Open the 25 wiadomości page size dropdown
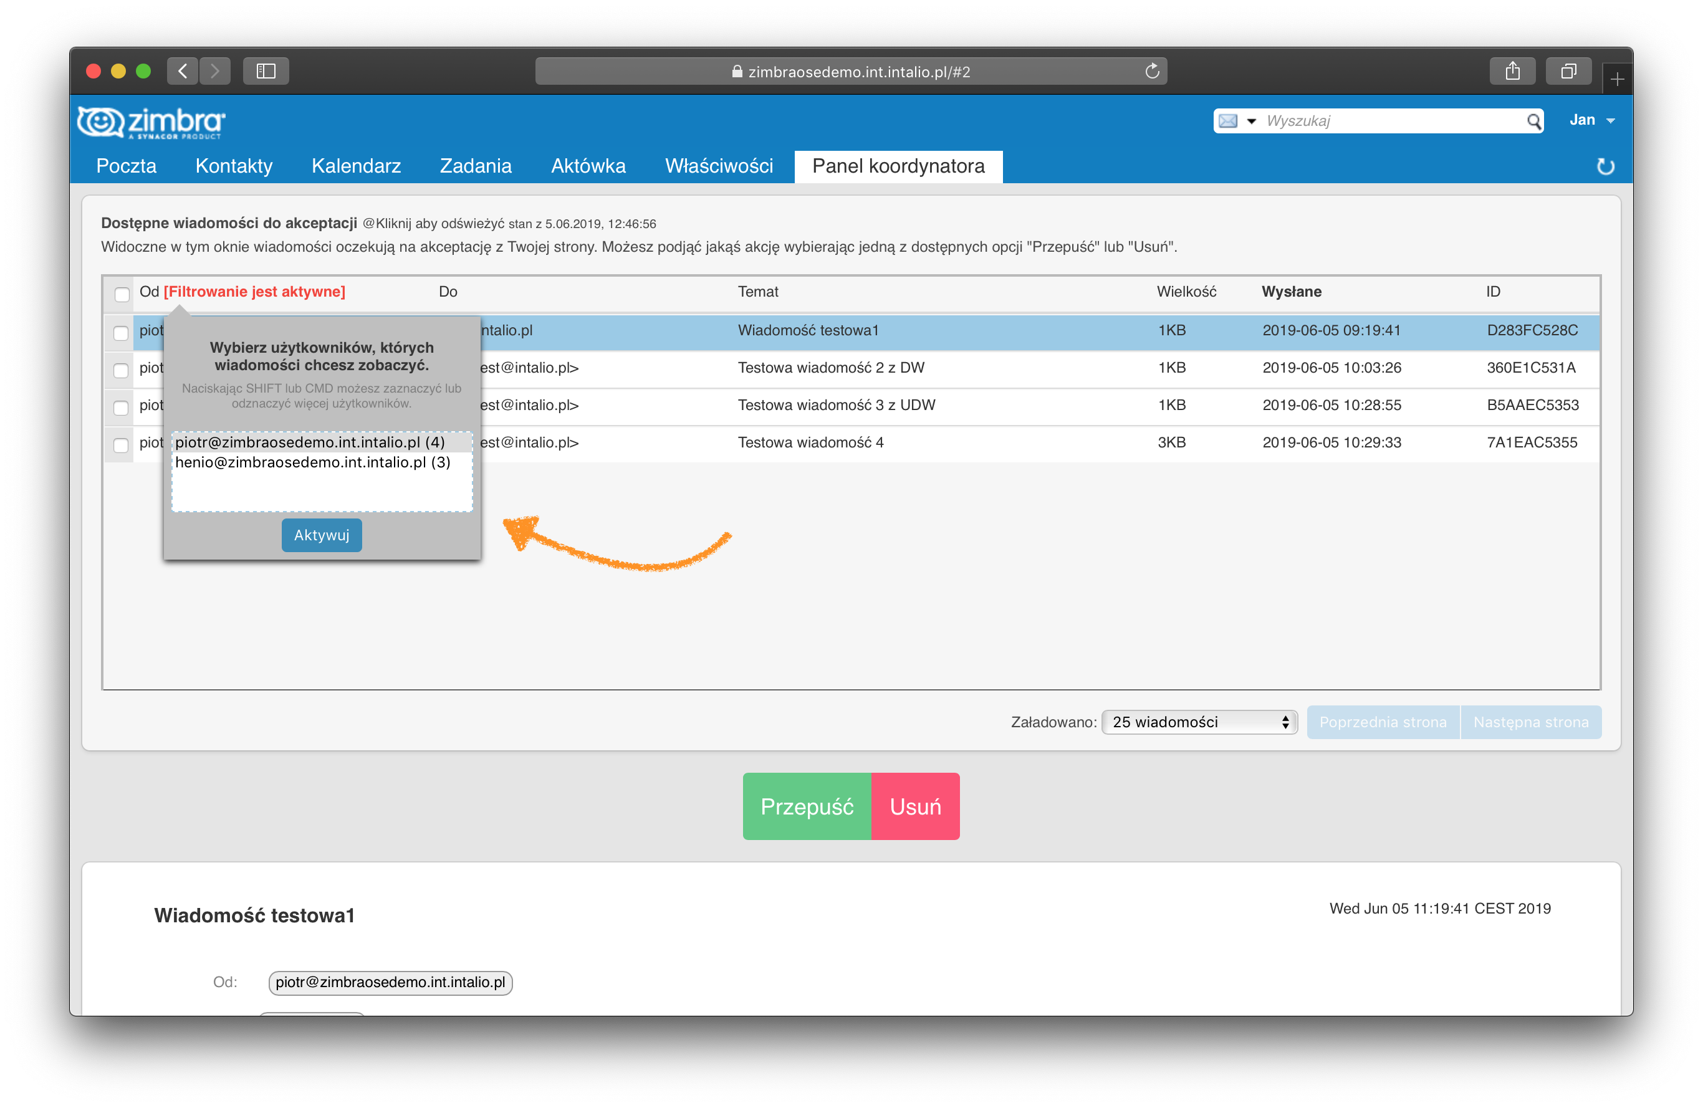Viewport: 1703px width, 1108px height. click(x=1200, y=722)
